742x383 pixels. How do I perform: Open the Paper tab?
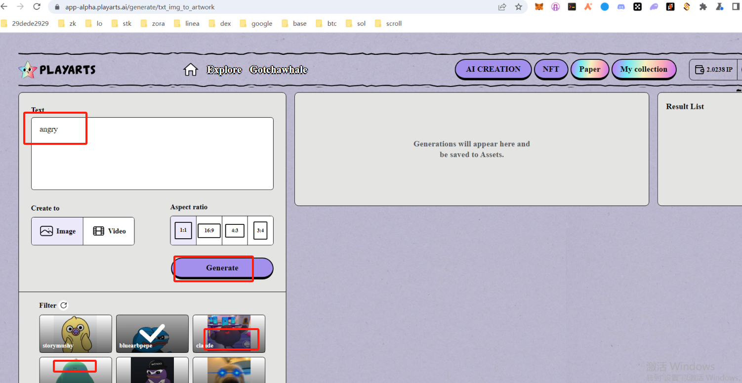click(590, 69)
